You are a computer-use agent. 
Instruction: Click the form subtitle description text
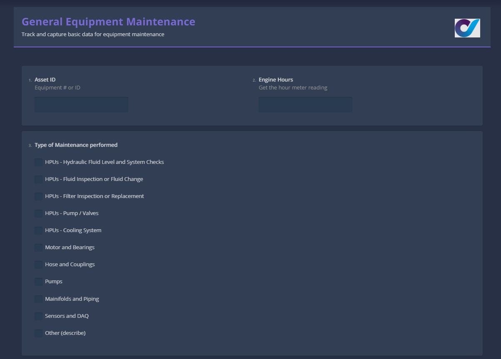coord(93,34)
